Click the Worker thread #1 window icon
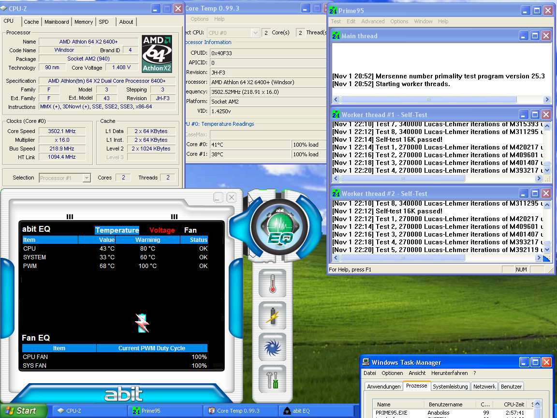 tap(336, 115)
